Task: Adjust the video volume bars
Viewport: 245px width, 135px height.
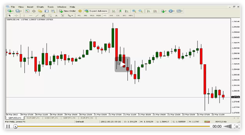Action: pos(228,127)
